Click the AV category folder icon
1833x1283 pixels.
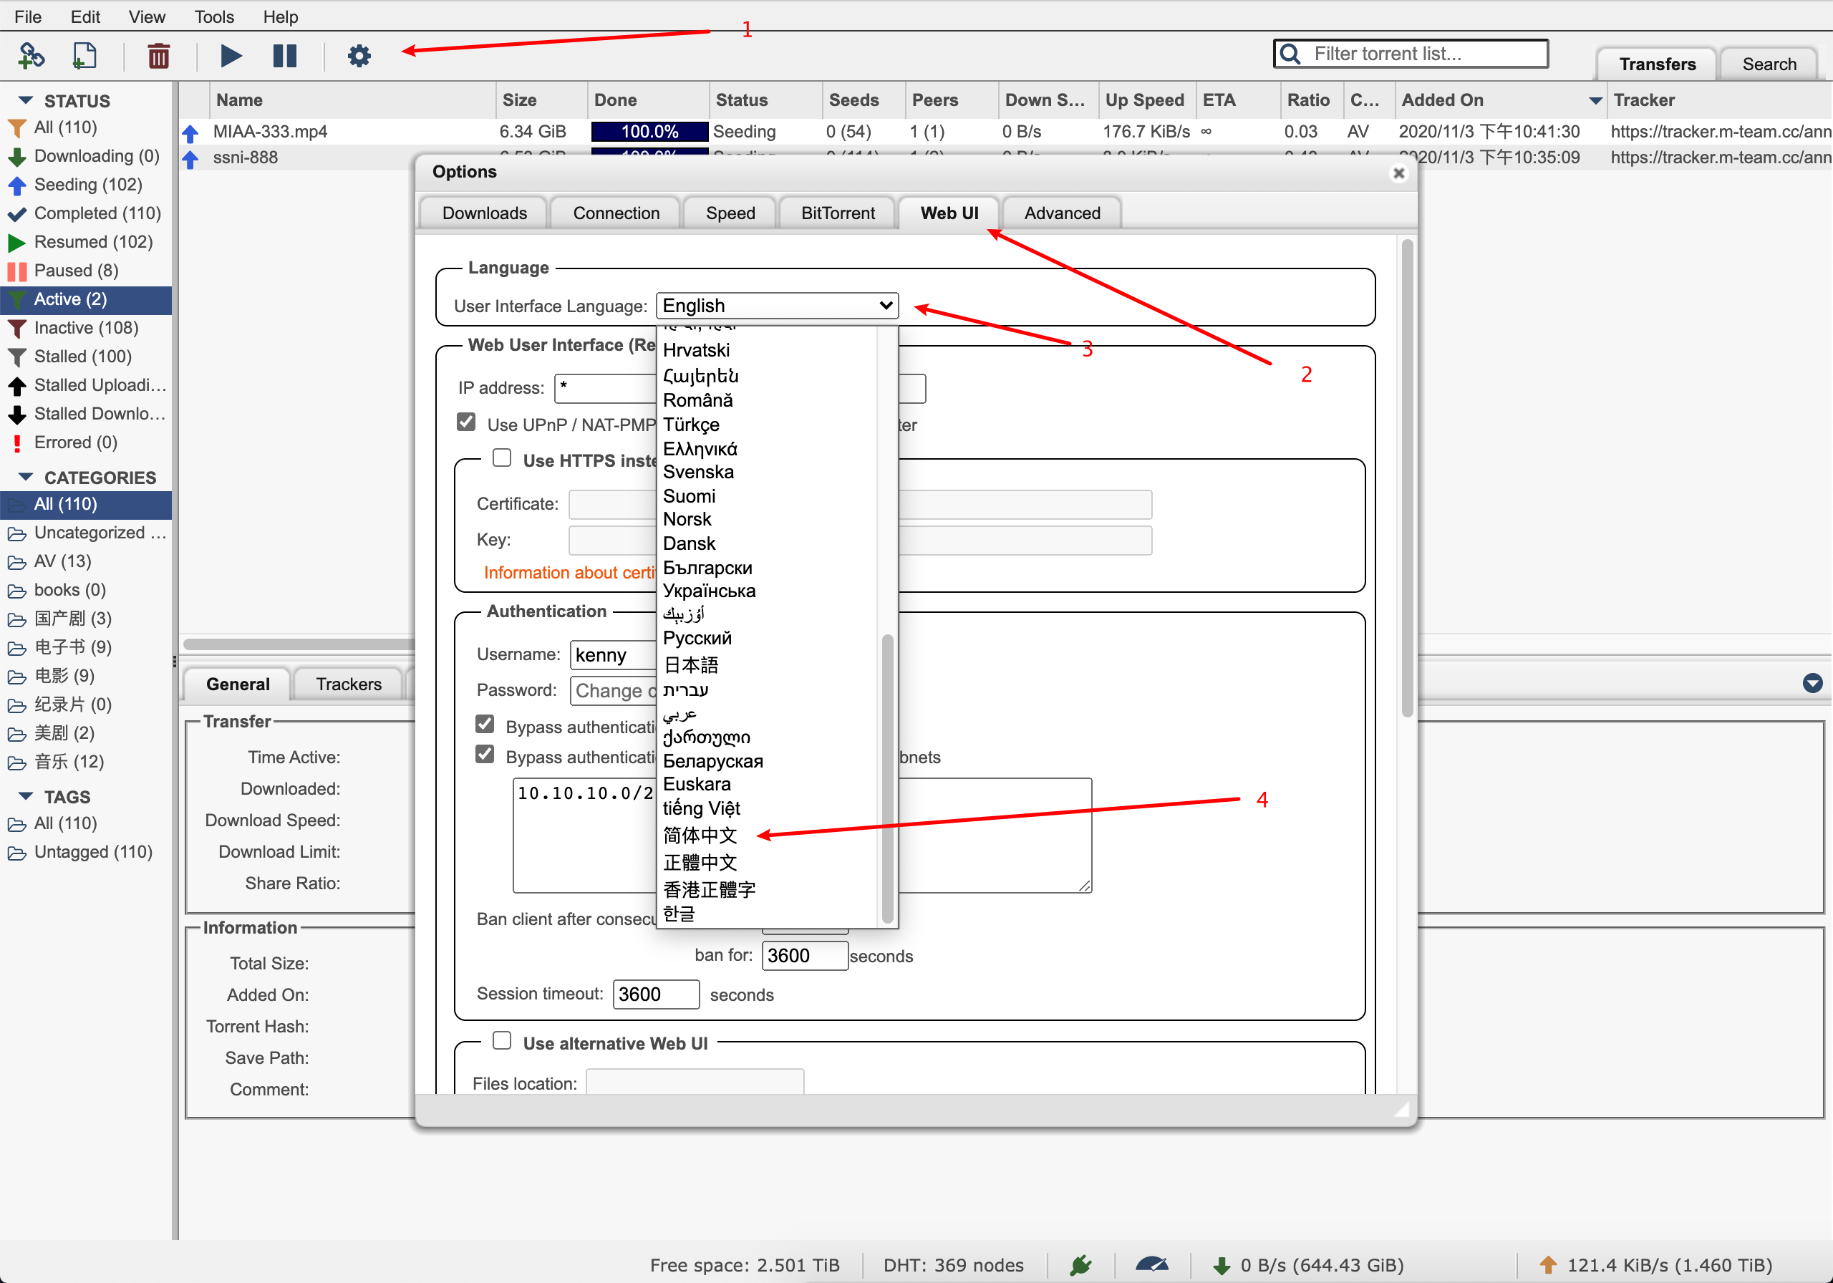(16, 562)
